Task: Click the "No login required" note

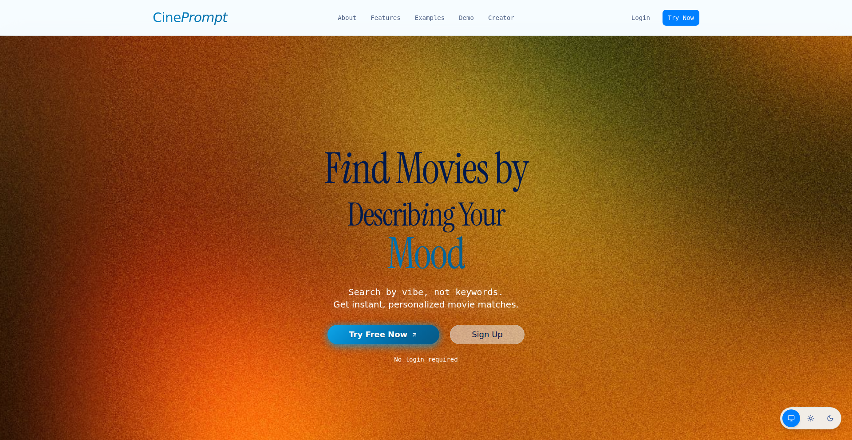Action: 426,359
